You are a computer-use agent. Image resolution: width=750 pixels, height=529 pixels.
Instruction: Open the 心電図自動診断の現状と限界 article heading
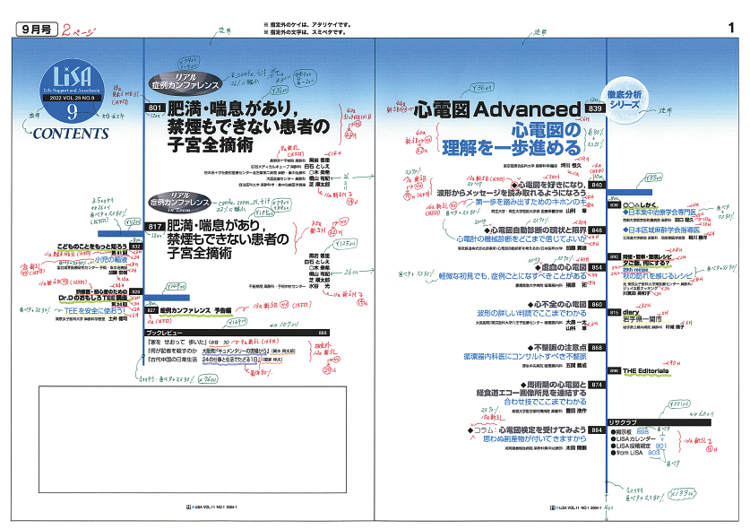point(517,230)
